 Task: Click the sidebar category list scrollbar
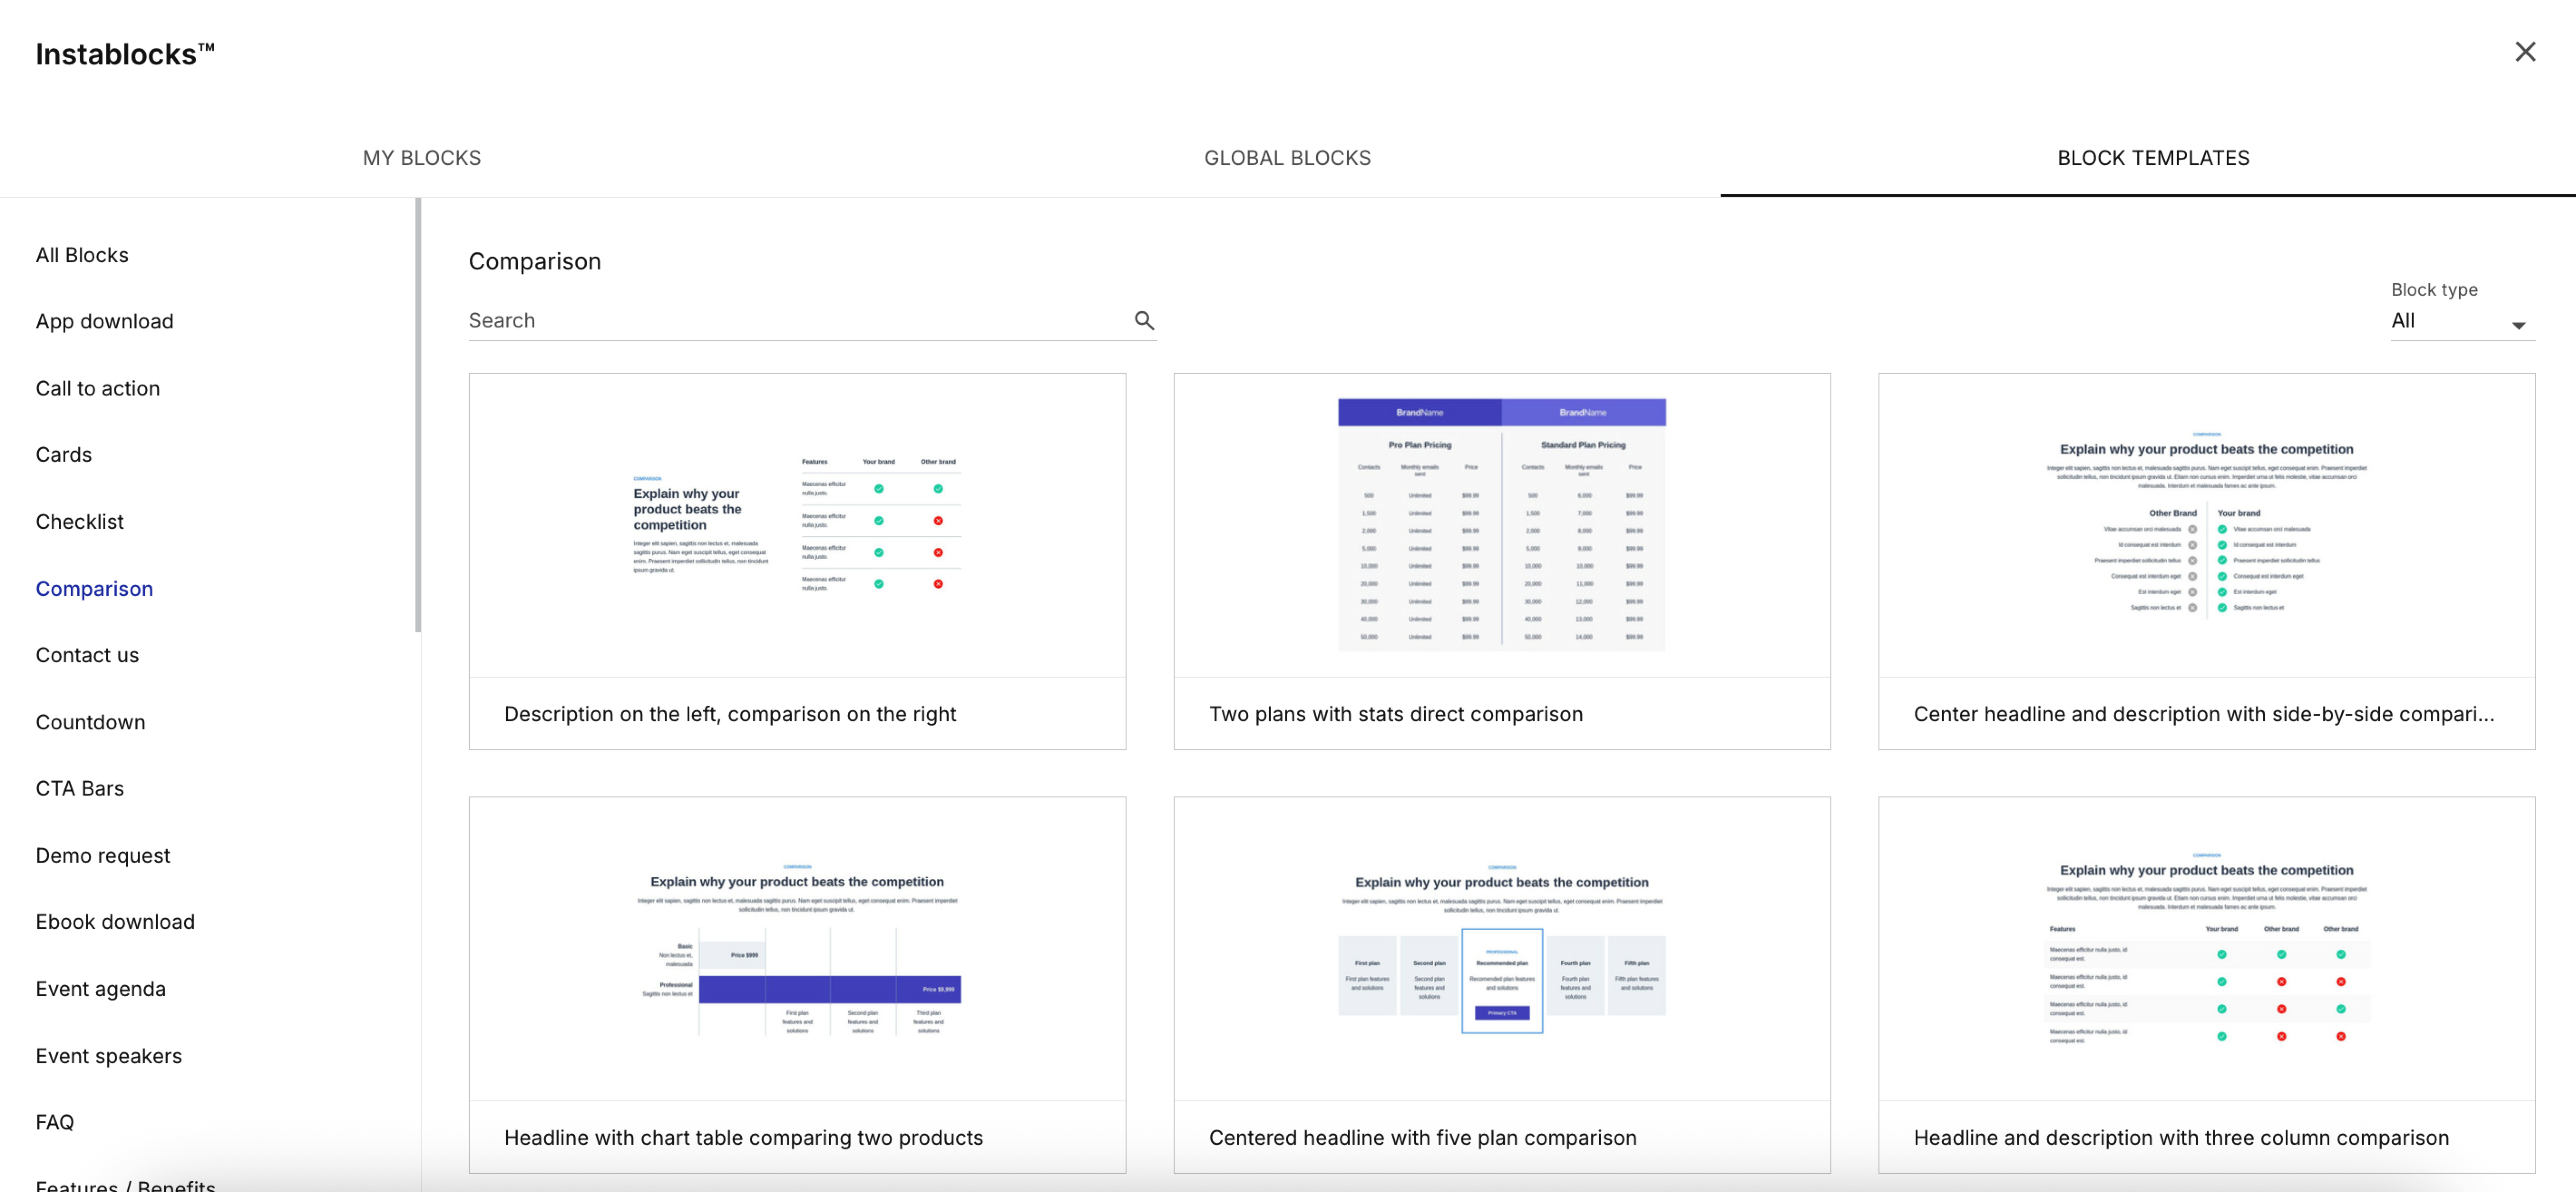[418, 415]
